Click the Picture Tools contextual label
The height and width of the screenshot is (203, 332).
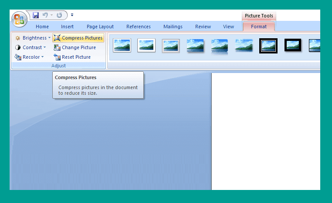click(x=259, y=16)
